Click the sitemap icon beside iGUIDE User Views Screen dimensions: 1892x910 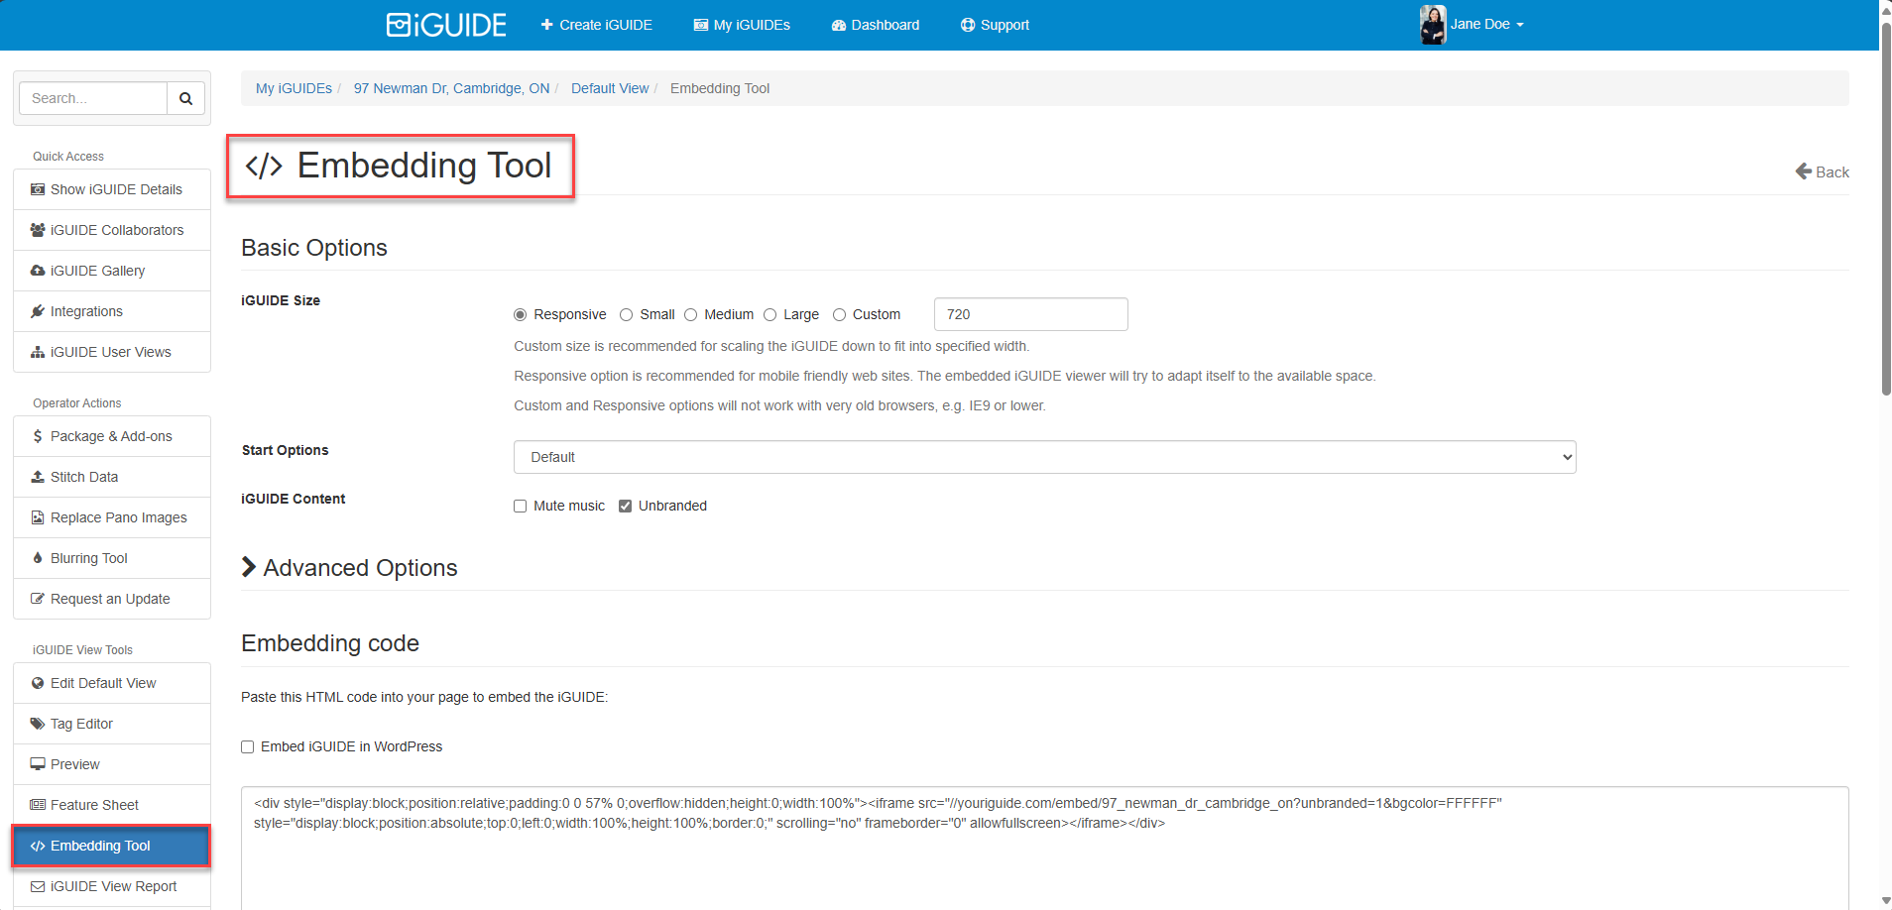[x=38, y=352]
